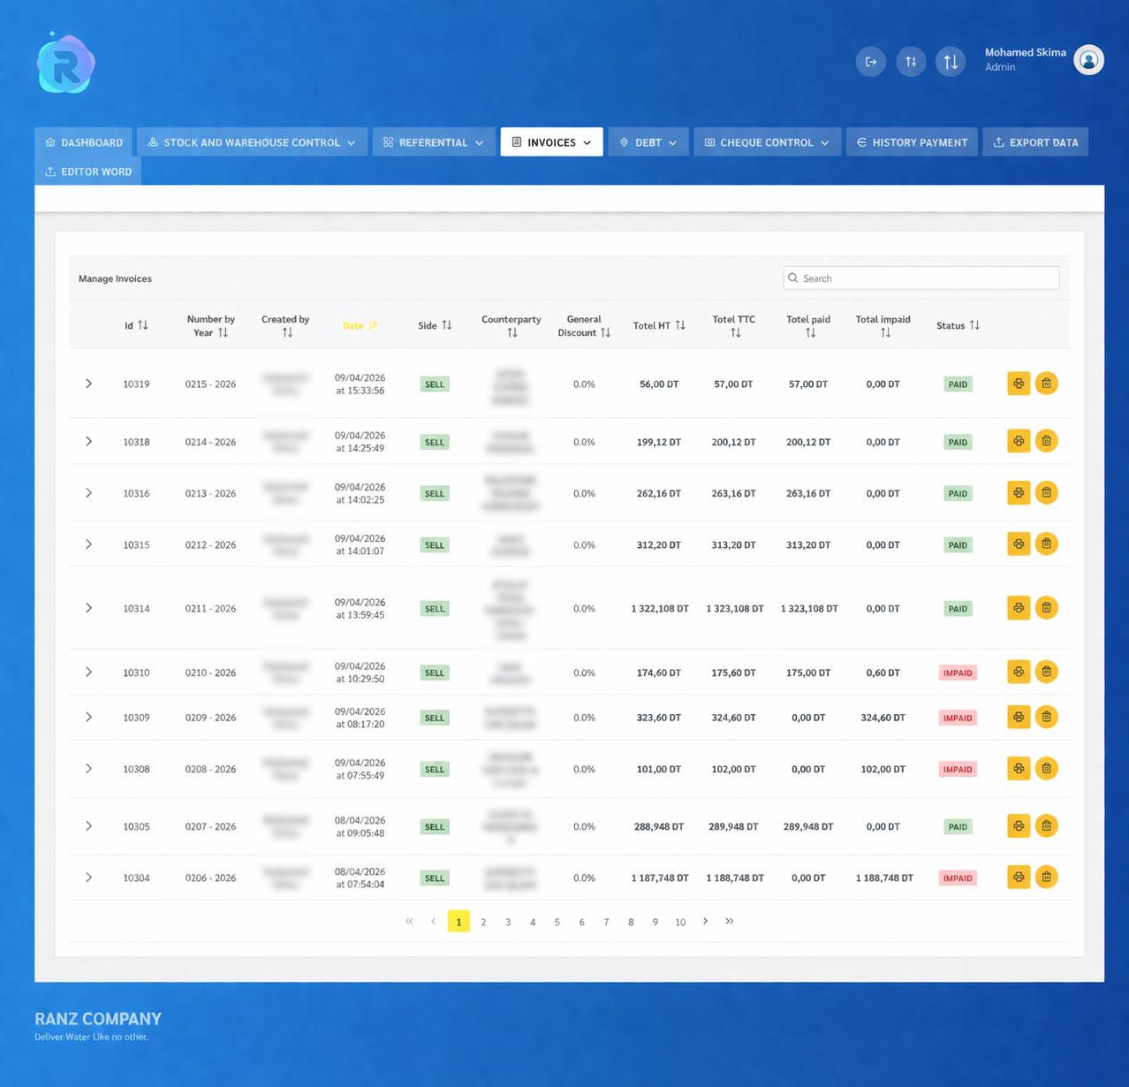Delete invoice 10304 with trash icon
The height and width of the screenshot is (1087, 1129).
click(x=1046, y=878)
